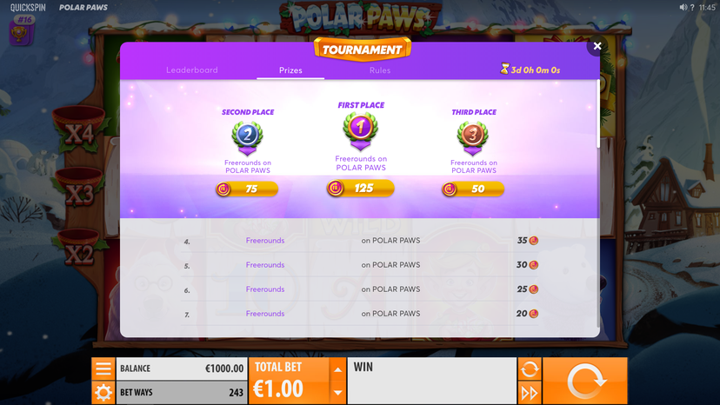Open the help question mark icon

(x=692, y=7)
